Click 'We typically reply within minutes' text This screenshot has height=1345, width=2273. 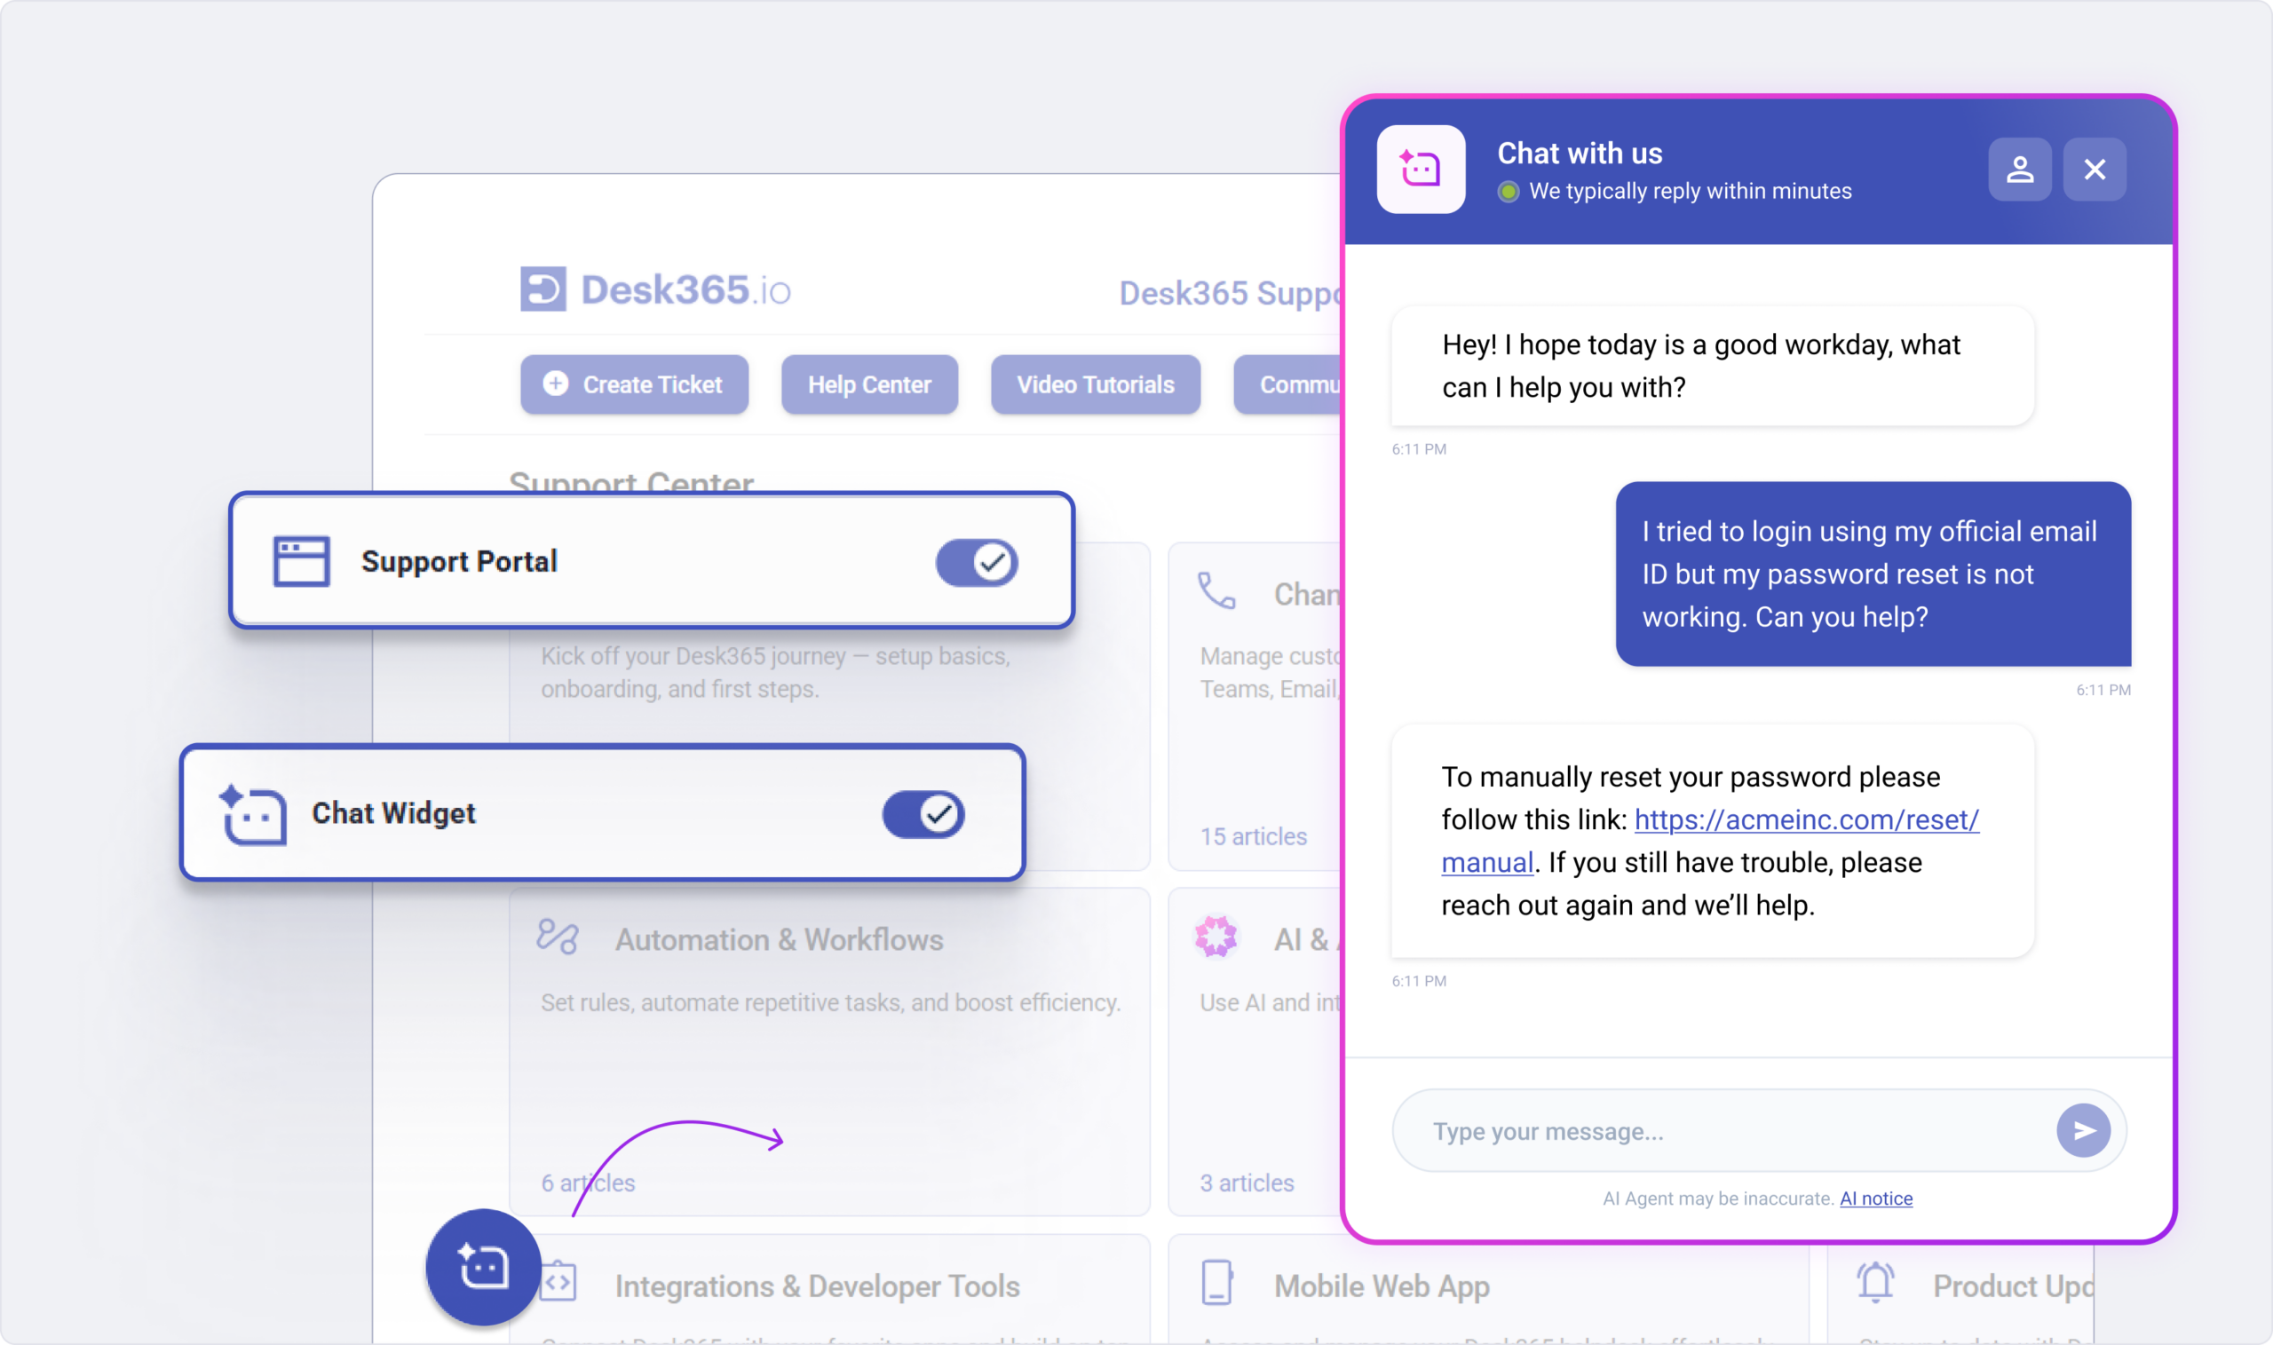(x=1691, y=191)
